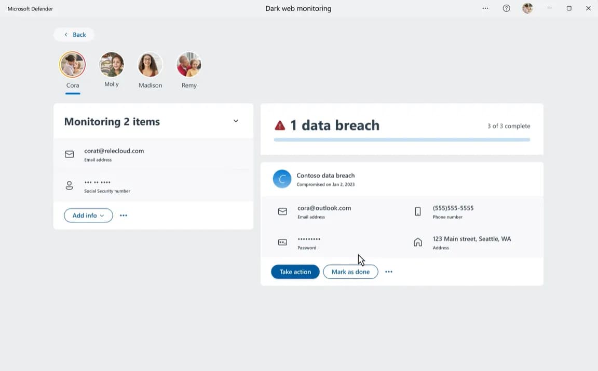Viewport: 598px width, 371px height.
Task: Open title bar more options ellipsis
Action: [485, 8]
